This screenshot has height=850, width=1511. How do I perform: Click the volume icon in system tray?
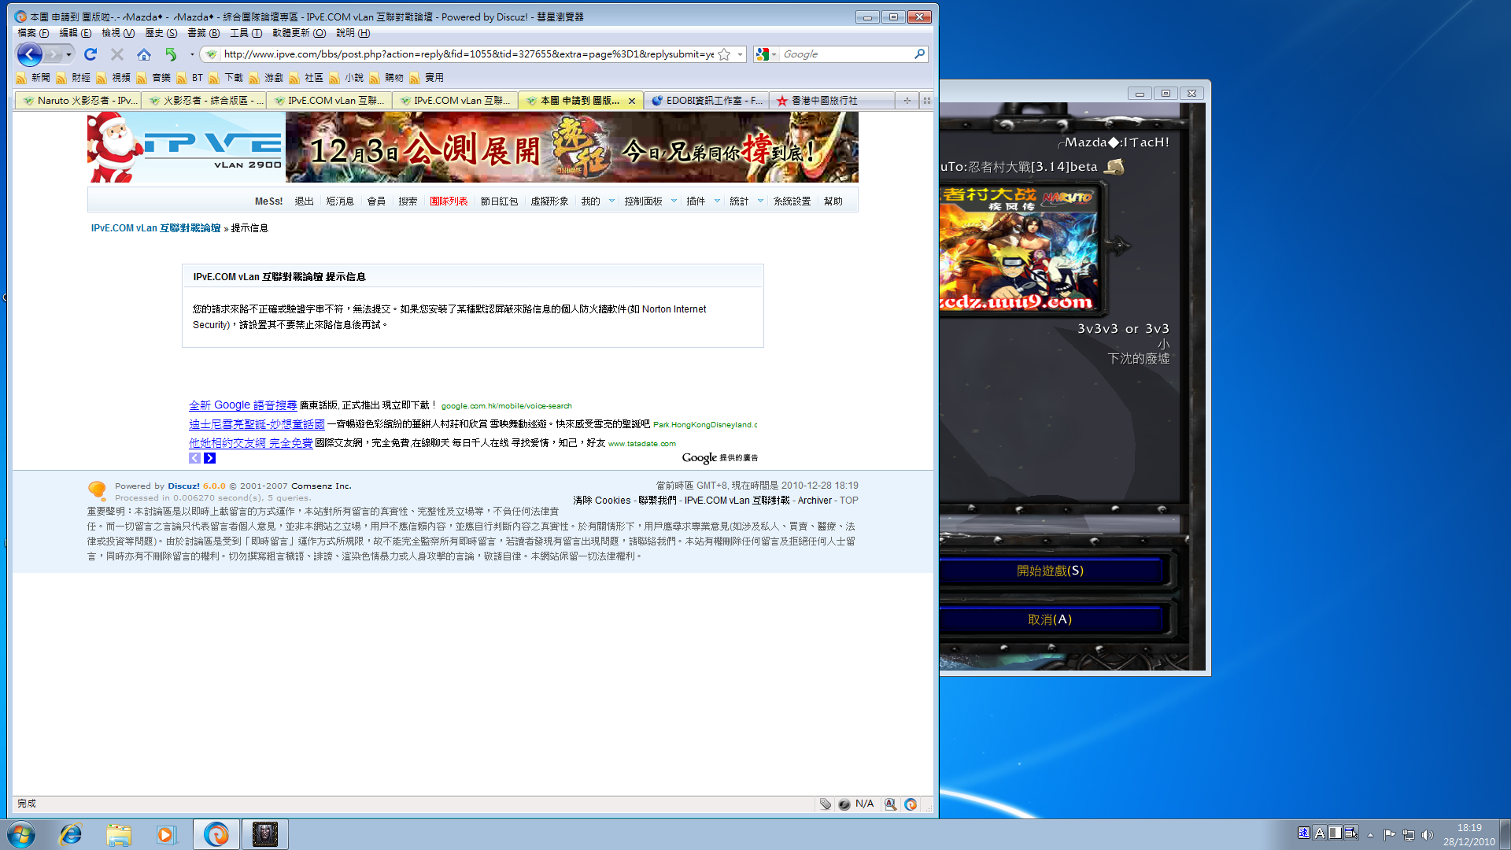click(1428, 834)
